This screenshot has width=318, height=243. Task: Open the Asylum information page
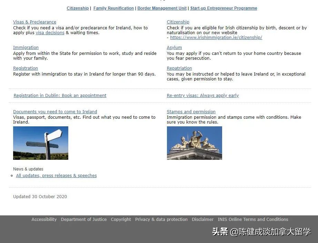[174, 47]
